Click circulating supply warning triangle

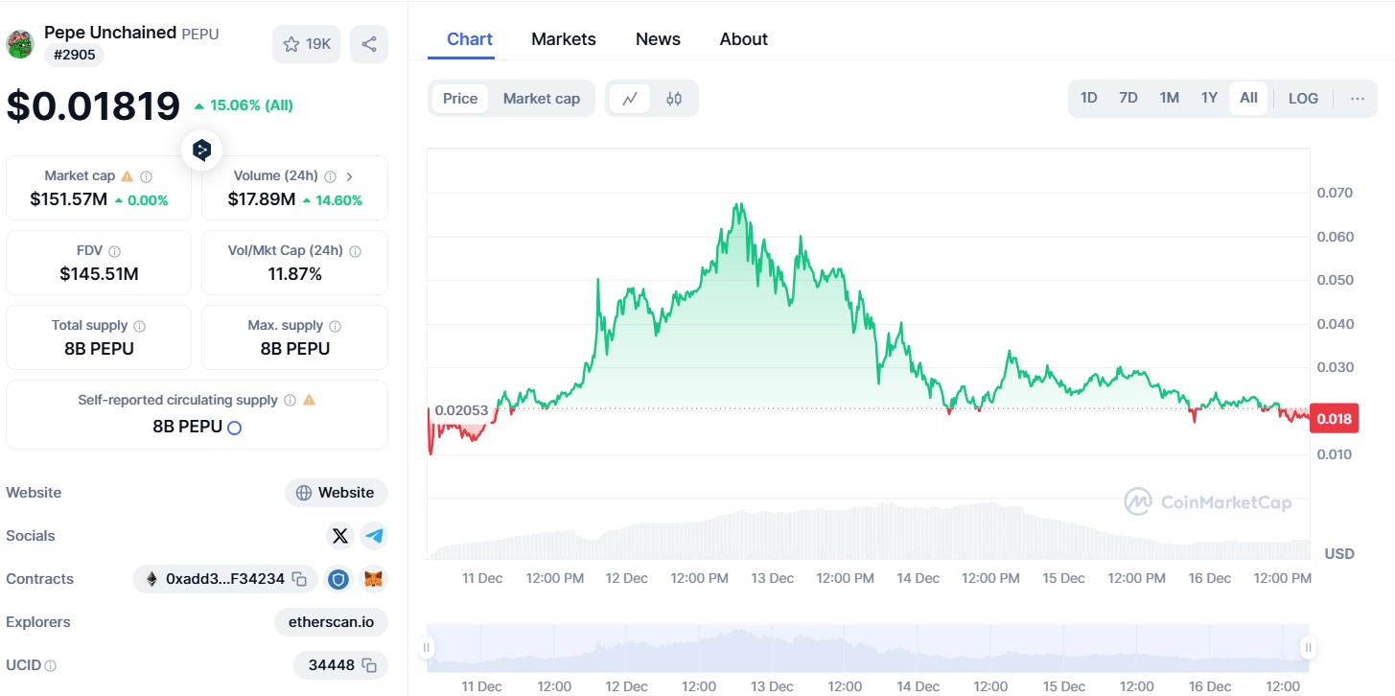(309, 401)
